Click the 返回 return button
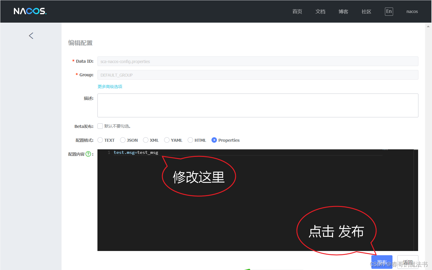Viewport: 432px width, 270px height. click(407, 262)
